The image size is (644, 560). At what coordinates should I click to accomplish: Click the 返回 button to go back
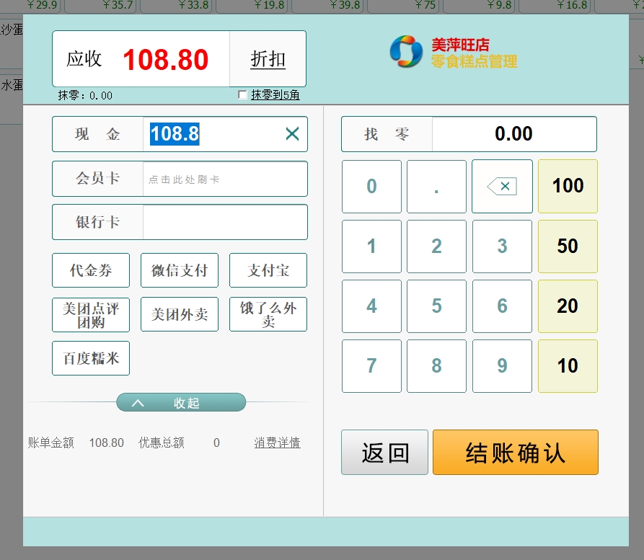(384, 453)
